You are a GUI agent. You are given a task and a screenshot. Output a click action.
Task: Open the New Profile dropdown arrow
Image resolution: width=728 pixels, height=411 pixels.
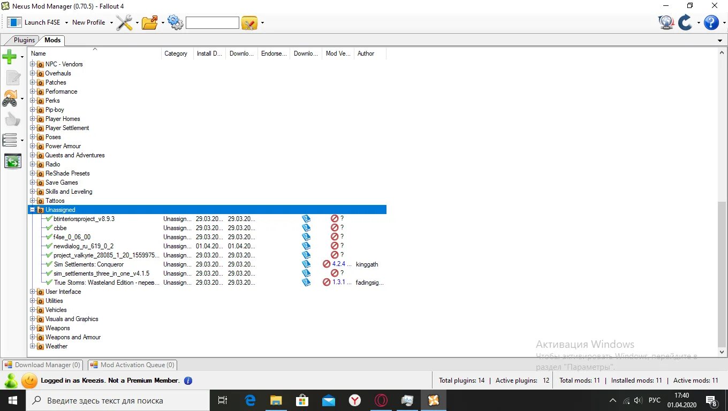coord(111,22)
